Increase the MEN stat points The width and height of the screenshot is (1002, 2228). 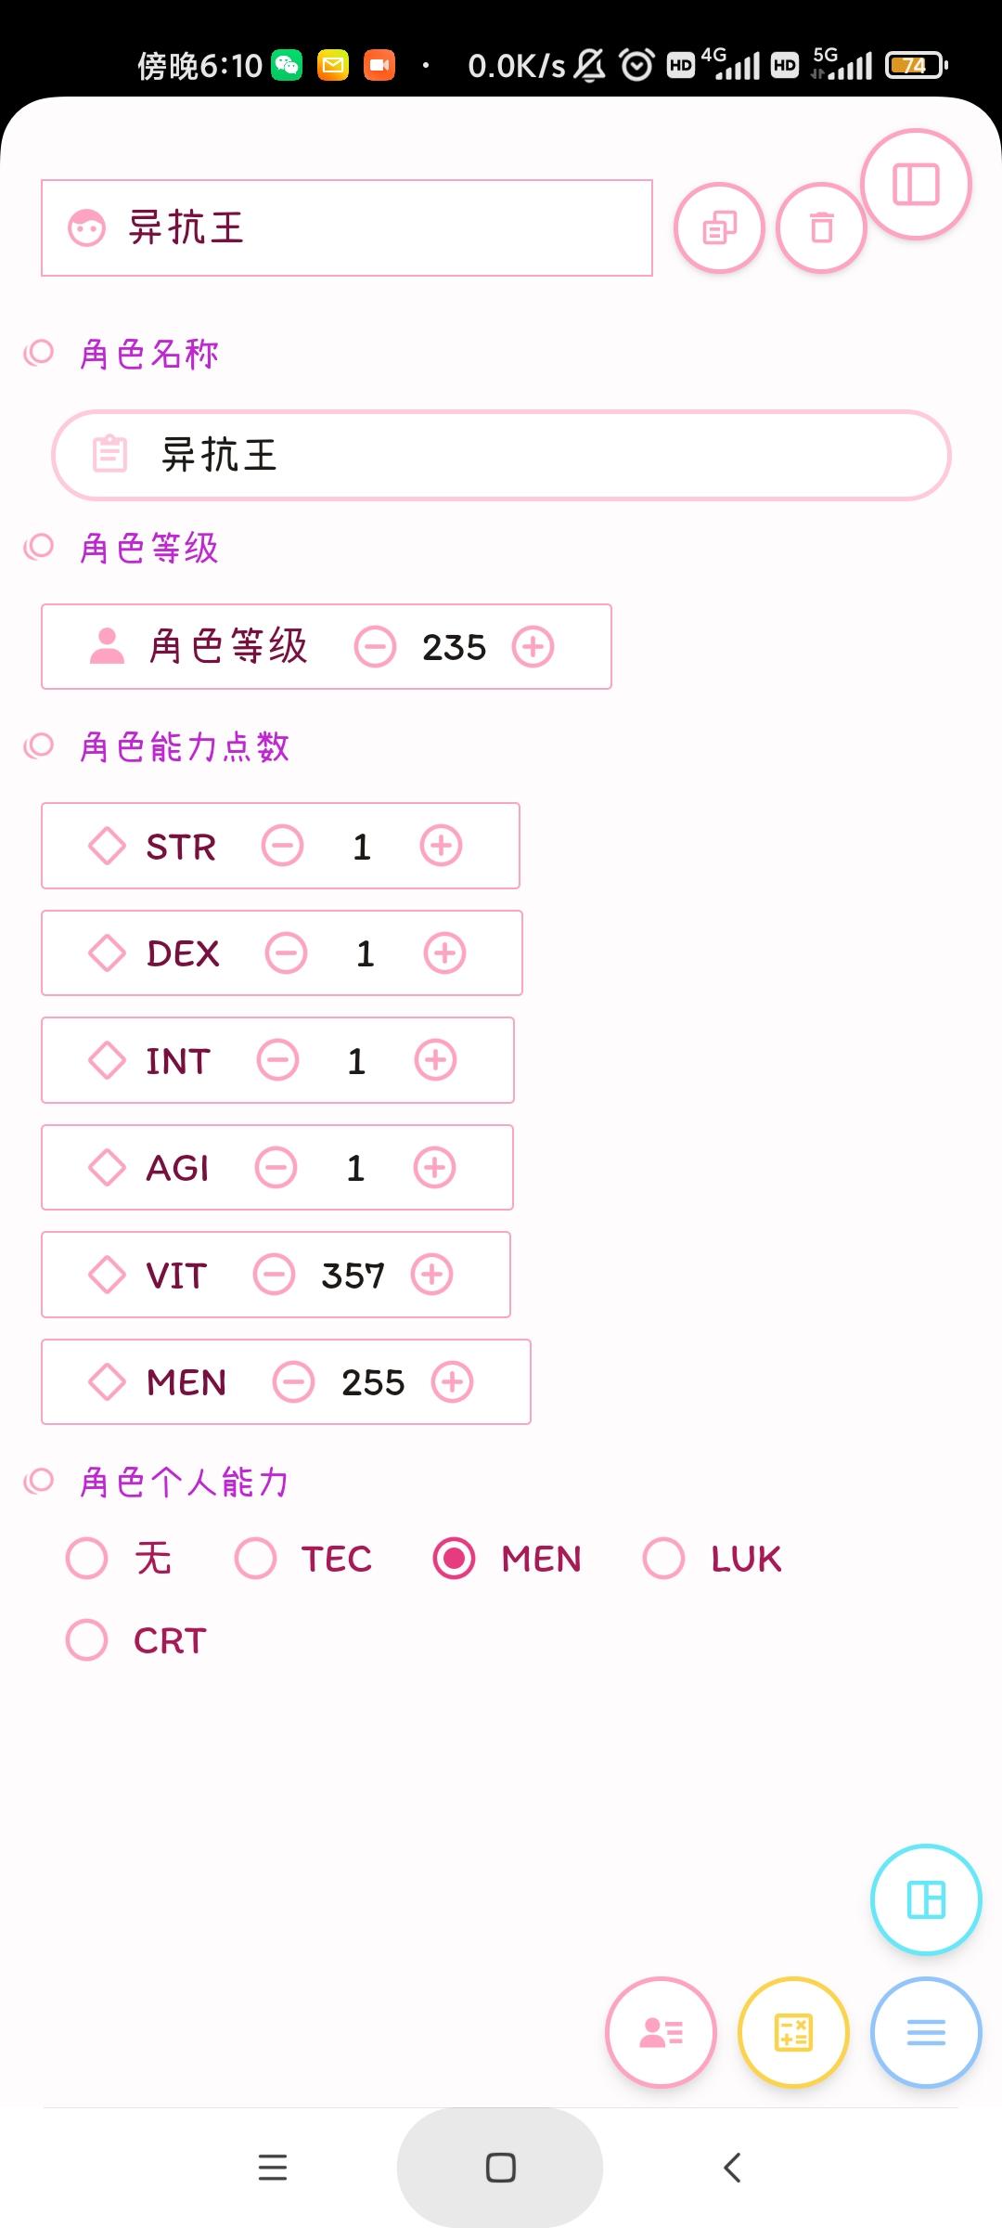453,1382
